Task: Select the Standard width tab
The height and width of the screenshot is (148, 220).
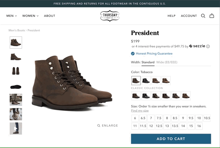Action: coord(148,62)
